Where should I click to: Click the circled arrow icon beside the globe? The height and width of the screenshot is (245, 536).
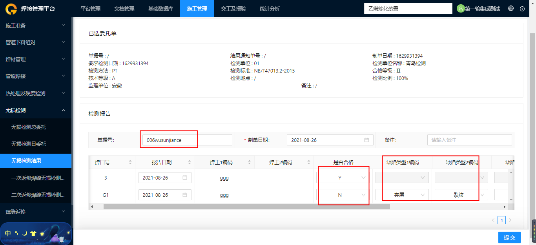(522, 9)
